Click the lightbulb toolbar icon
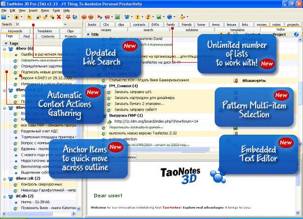The image size is (303, 219). [x=17, y=17]
